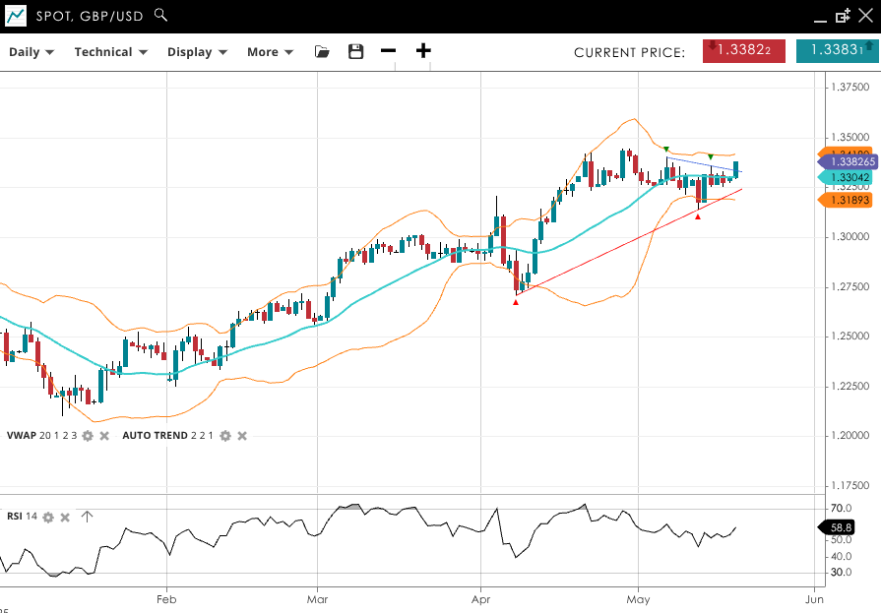Remove the RSI indicator
This screenshot has width=881, height=613.
coord(65,517)
